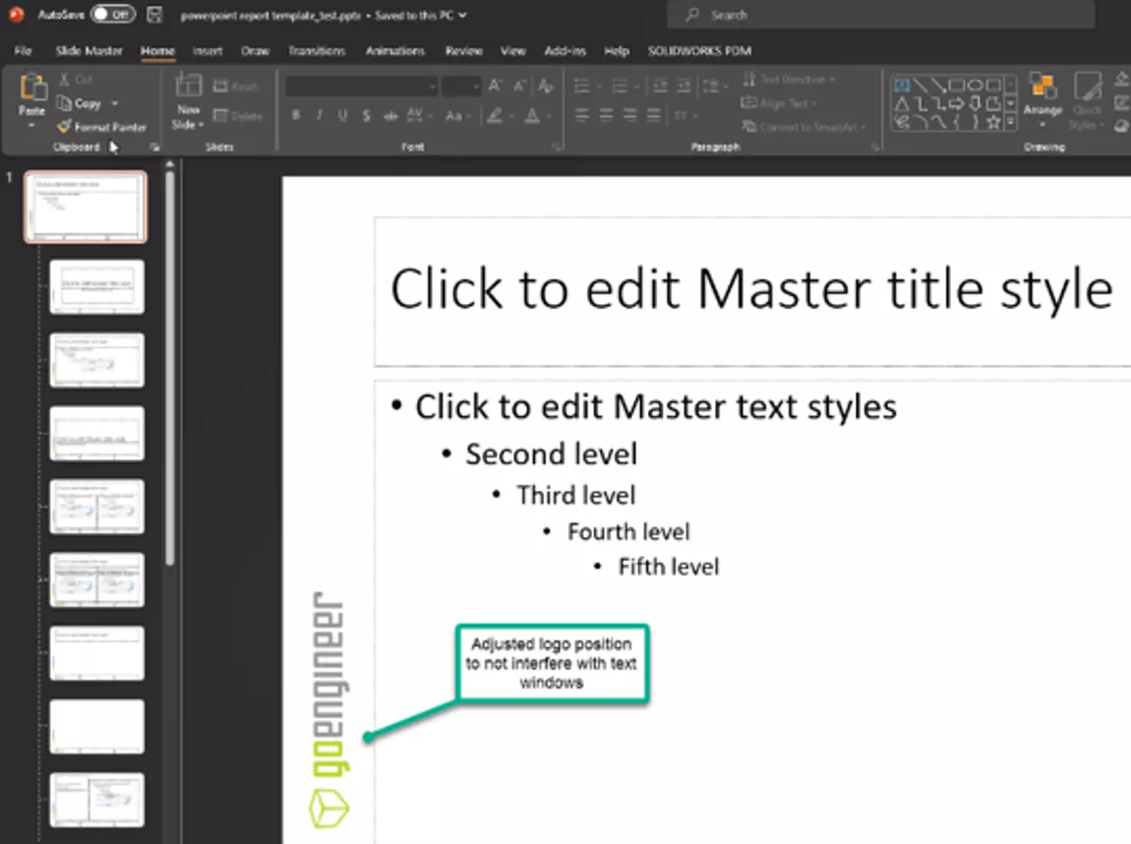This screenshot has width=1131, height=844.
Task: Decrease font size with the smaller A
Action: point(519,87)
